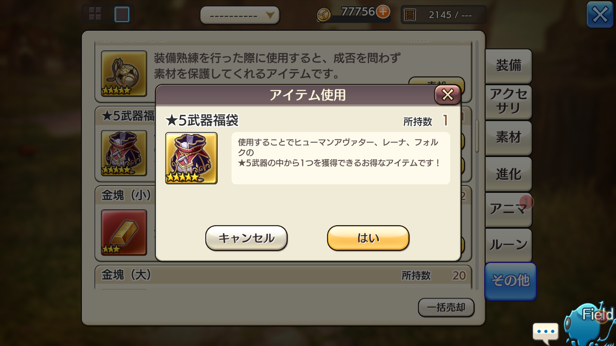
Task: Switch to the 素材 tab
Action: (508, 137)
